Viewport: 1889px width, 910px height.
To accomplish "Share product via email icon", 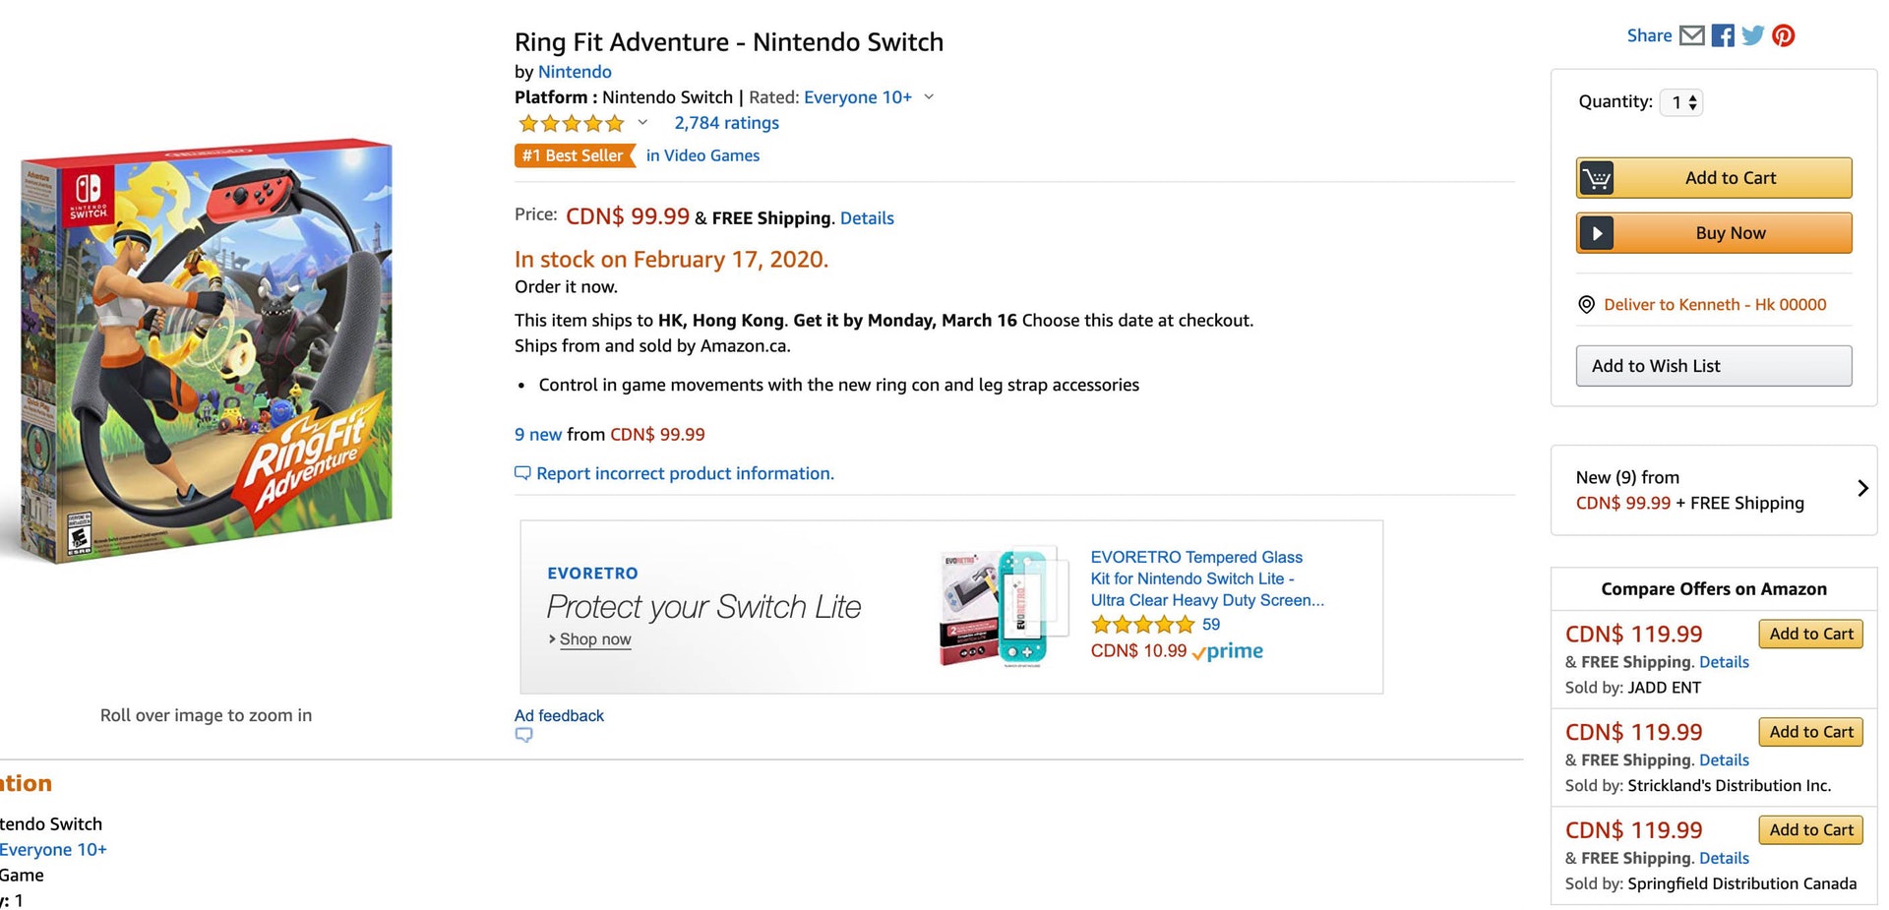I will tap(1691, 35).
